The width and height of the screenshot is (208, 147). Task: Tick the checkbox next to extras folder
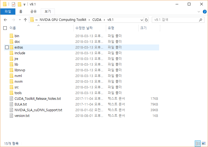7,47
